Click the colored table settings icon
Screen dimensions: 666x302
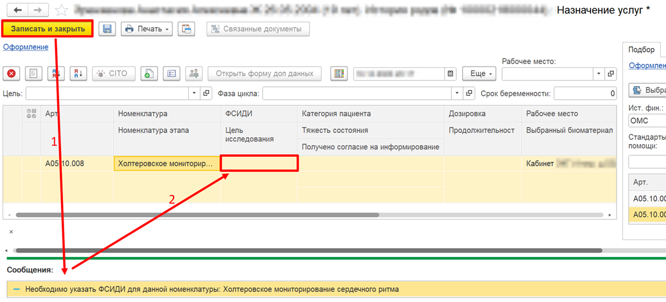coord(339,74)
